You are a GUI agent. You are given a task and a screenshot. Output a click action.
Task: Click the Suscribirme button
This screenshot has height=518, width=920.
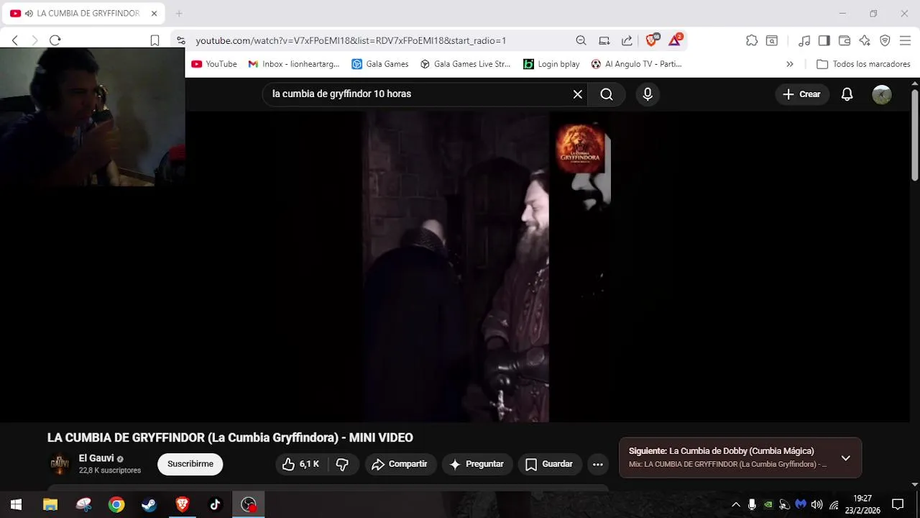[190, 464]
